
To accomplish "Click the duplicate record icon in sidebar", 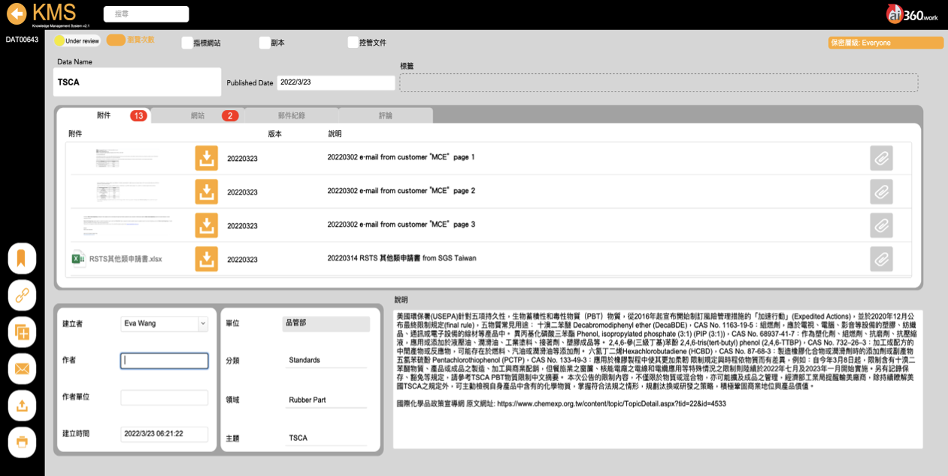I will [x=22, y=332].
